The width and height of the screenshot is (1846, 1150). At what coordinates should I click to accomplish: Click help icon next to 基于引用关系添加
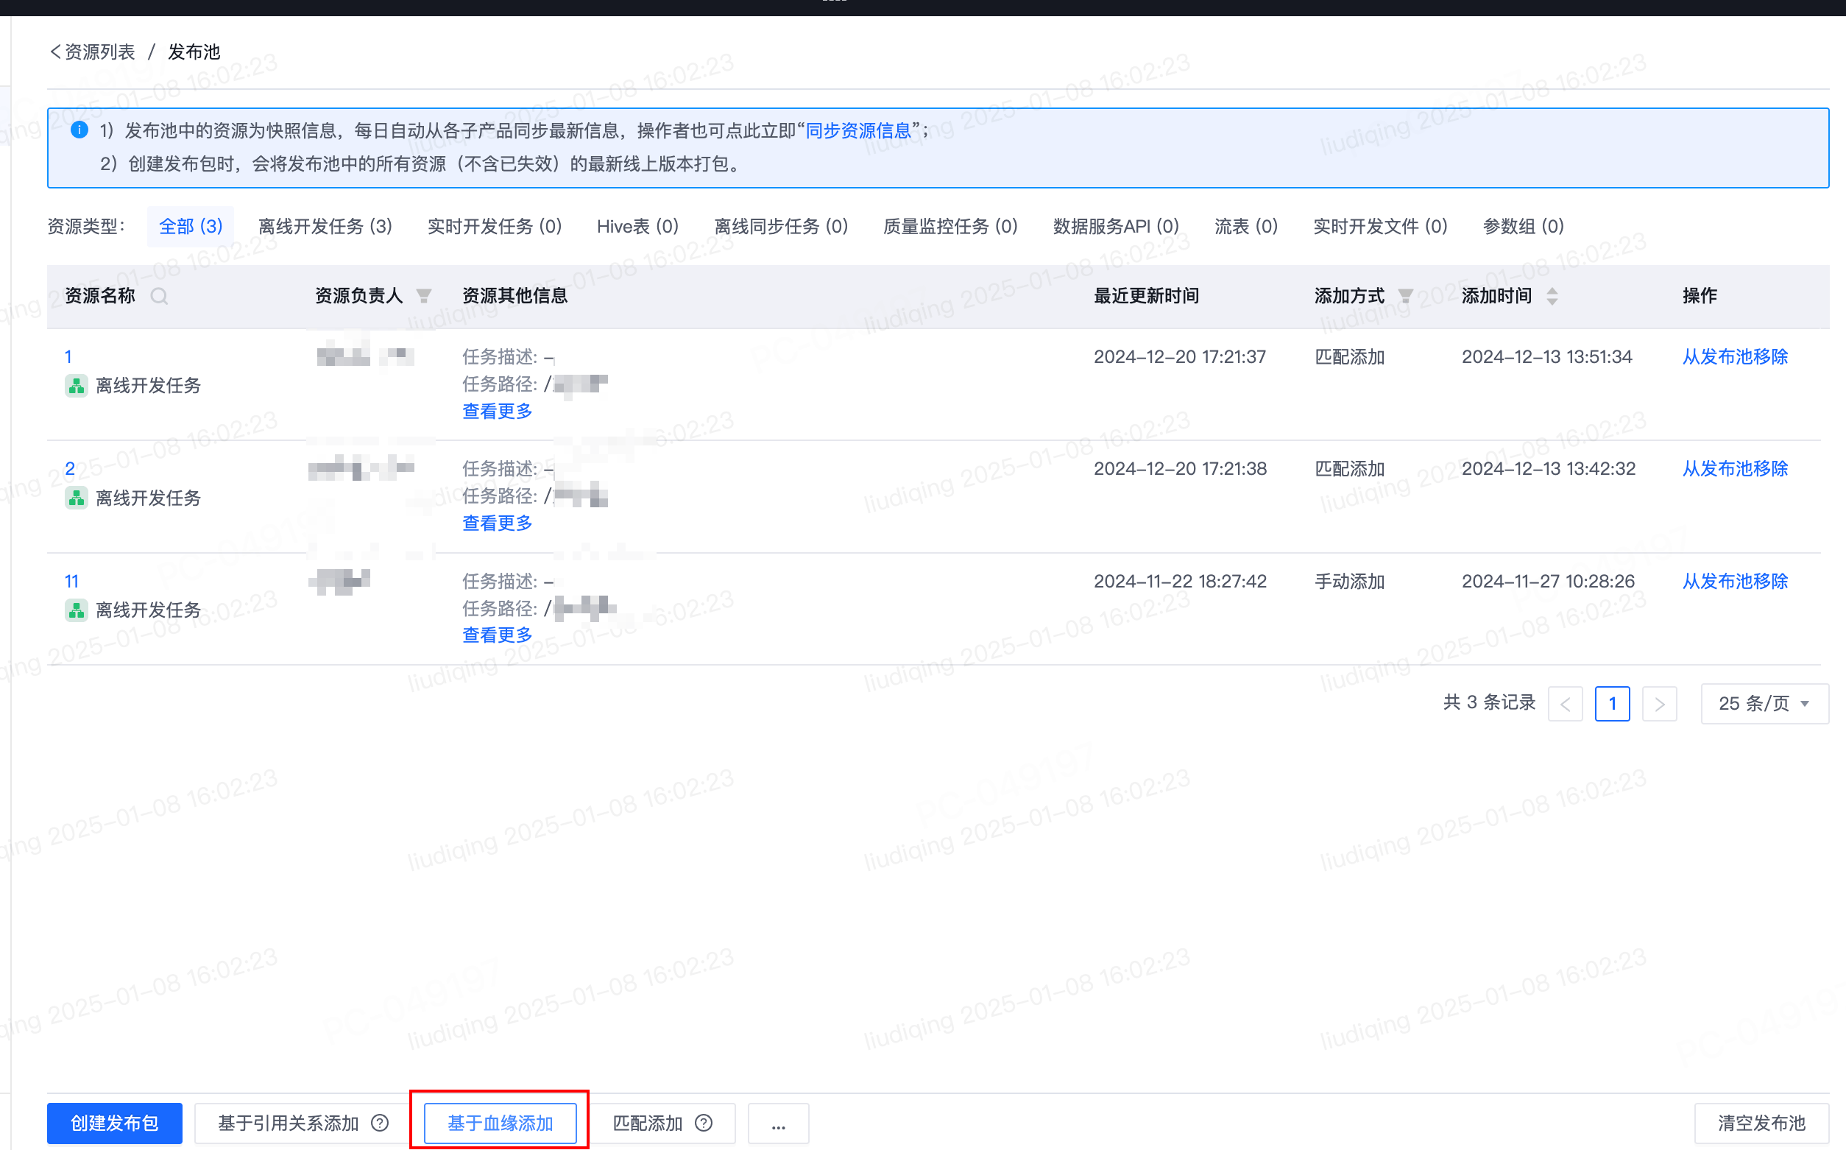(x=380, y=1123)
